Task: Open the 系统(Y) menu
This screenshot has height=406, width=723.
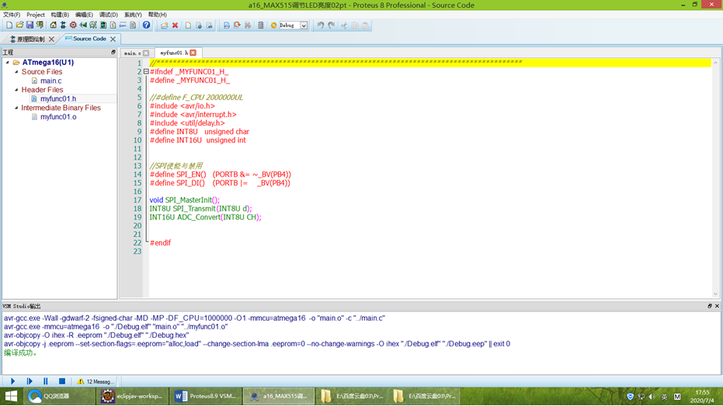Action: tap(133, 15)
